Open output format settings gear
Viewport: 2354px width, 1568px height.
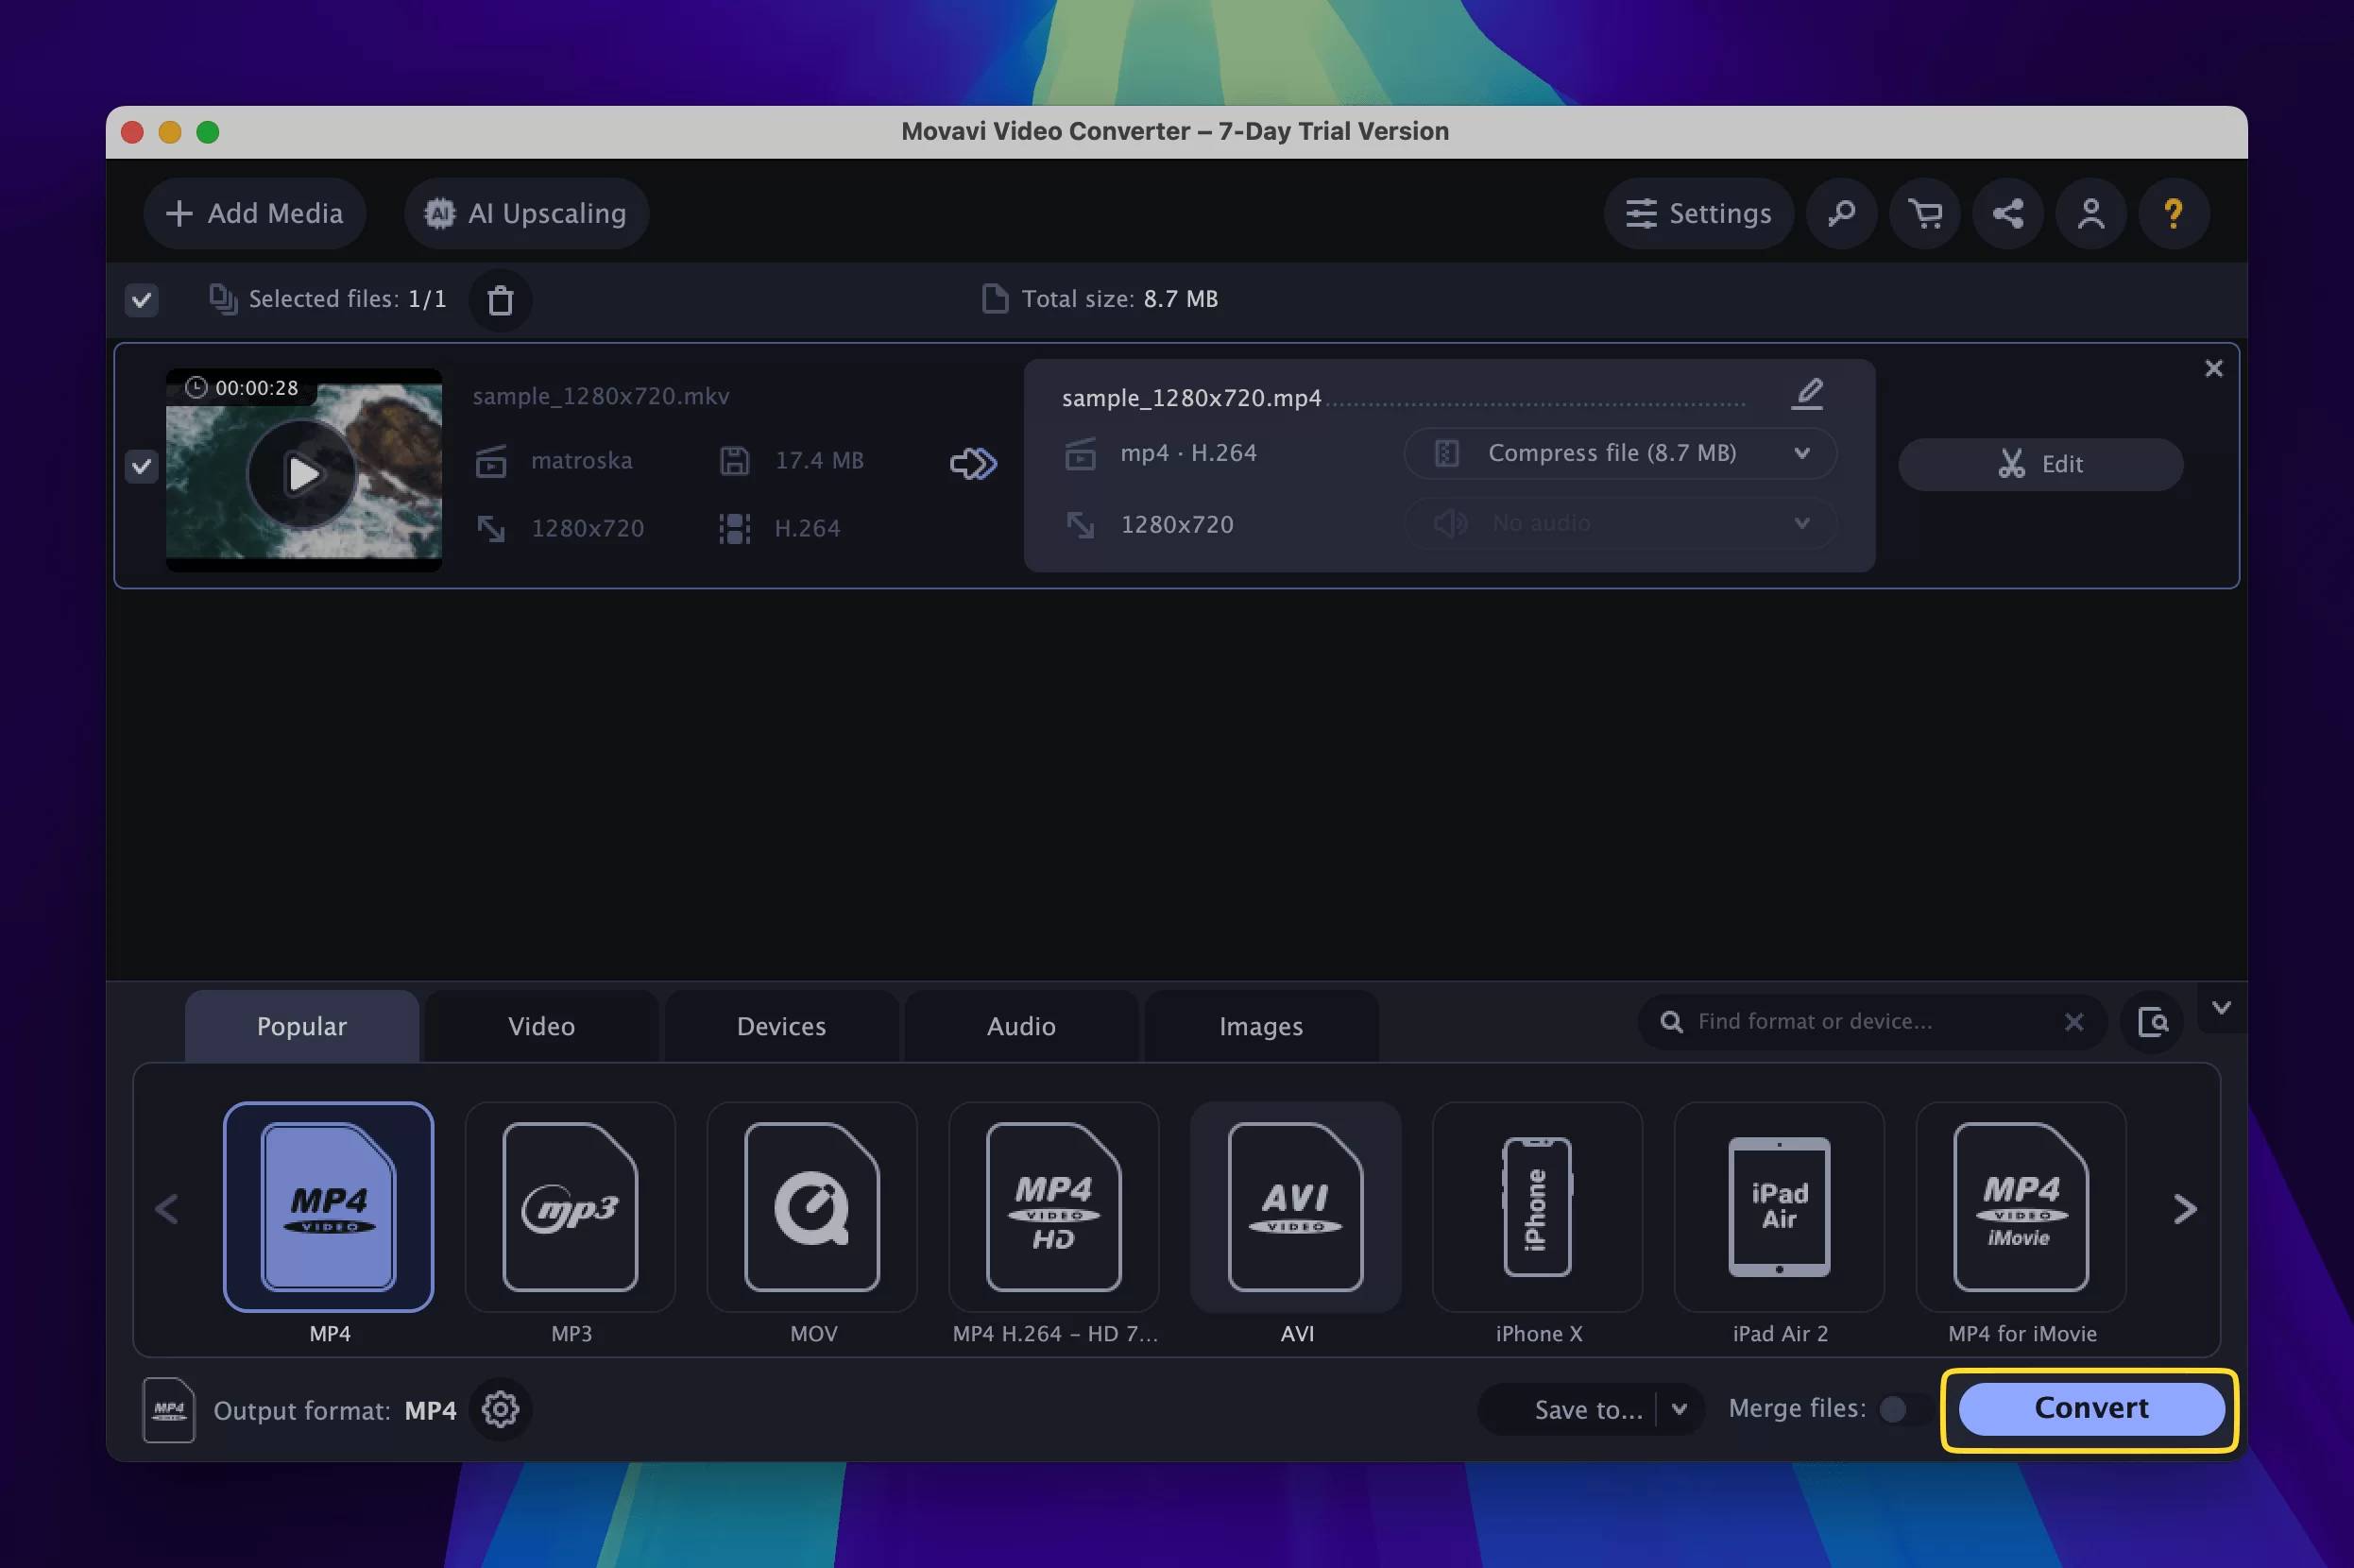point(500,1409)
